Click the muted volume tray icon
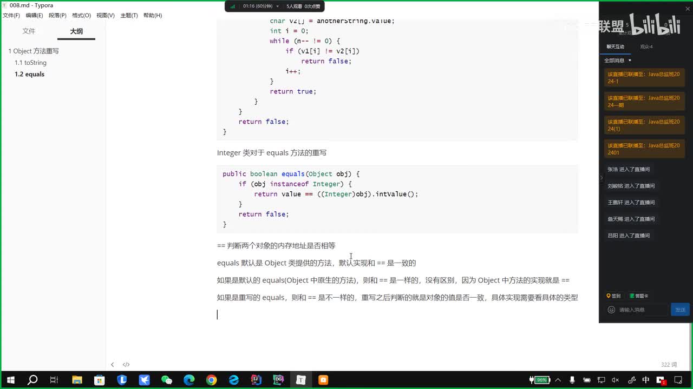The height and width of the screenshot is (389, 693). pyautogui.click(x=616, y=380)
